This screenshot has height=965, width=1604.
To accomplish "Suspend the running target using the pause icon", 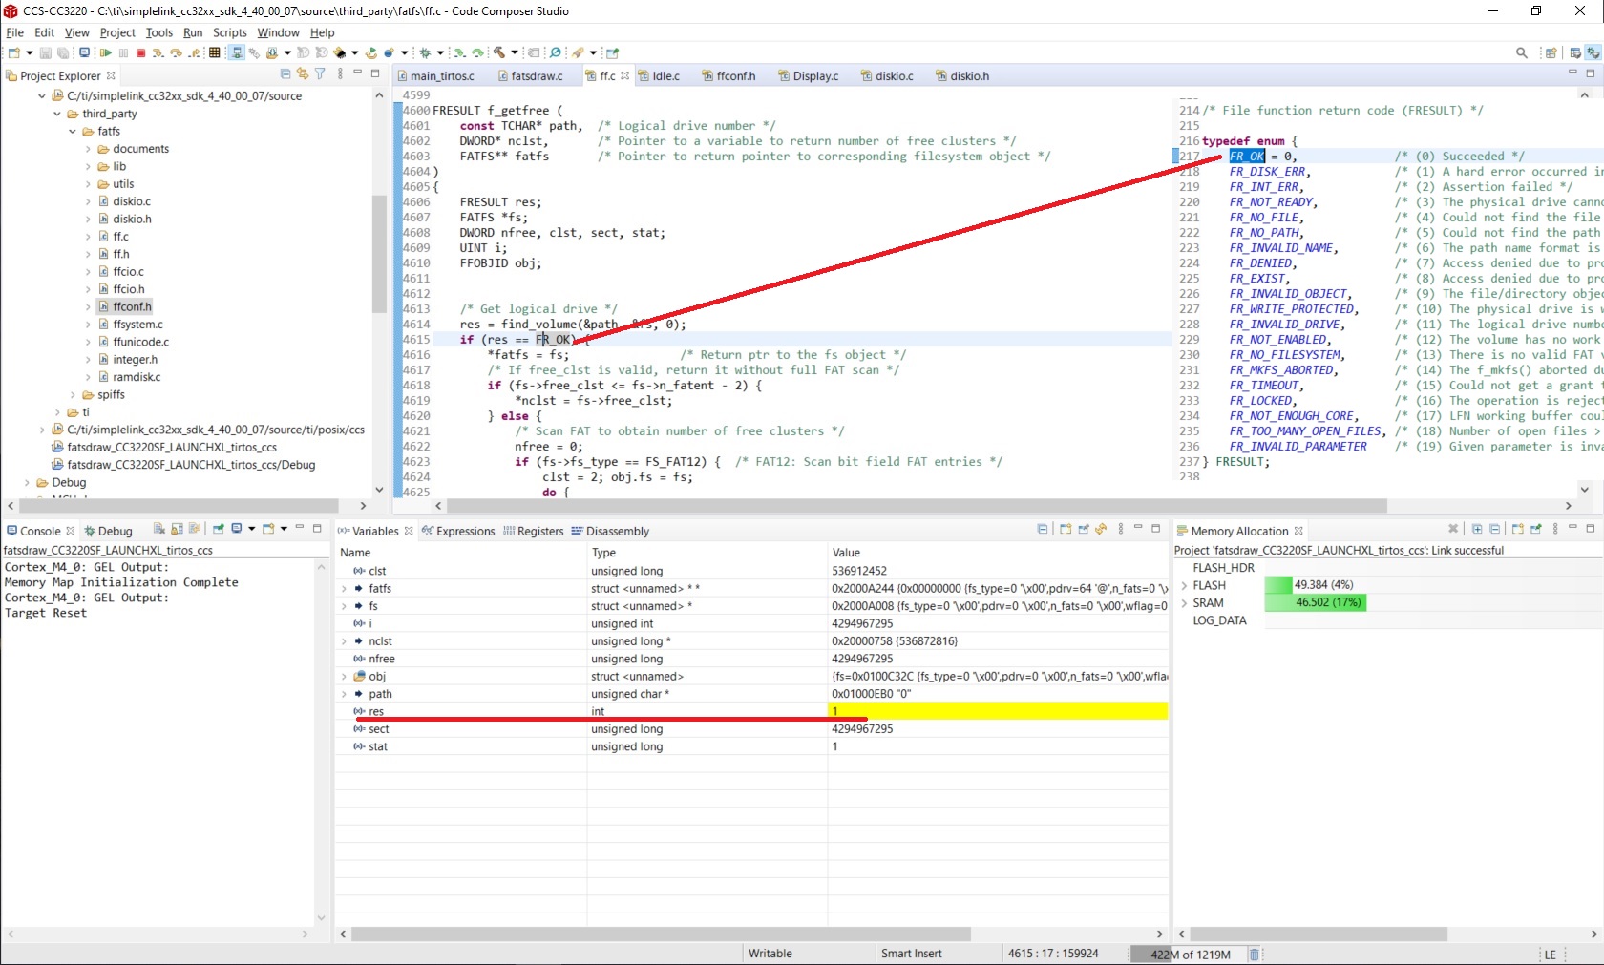I will 123,53.
